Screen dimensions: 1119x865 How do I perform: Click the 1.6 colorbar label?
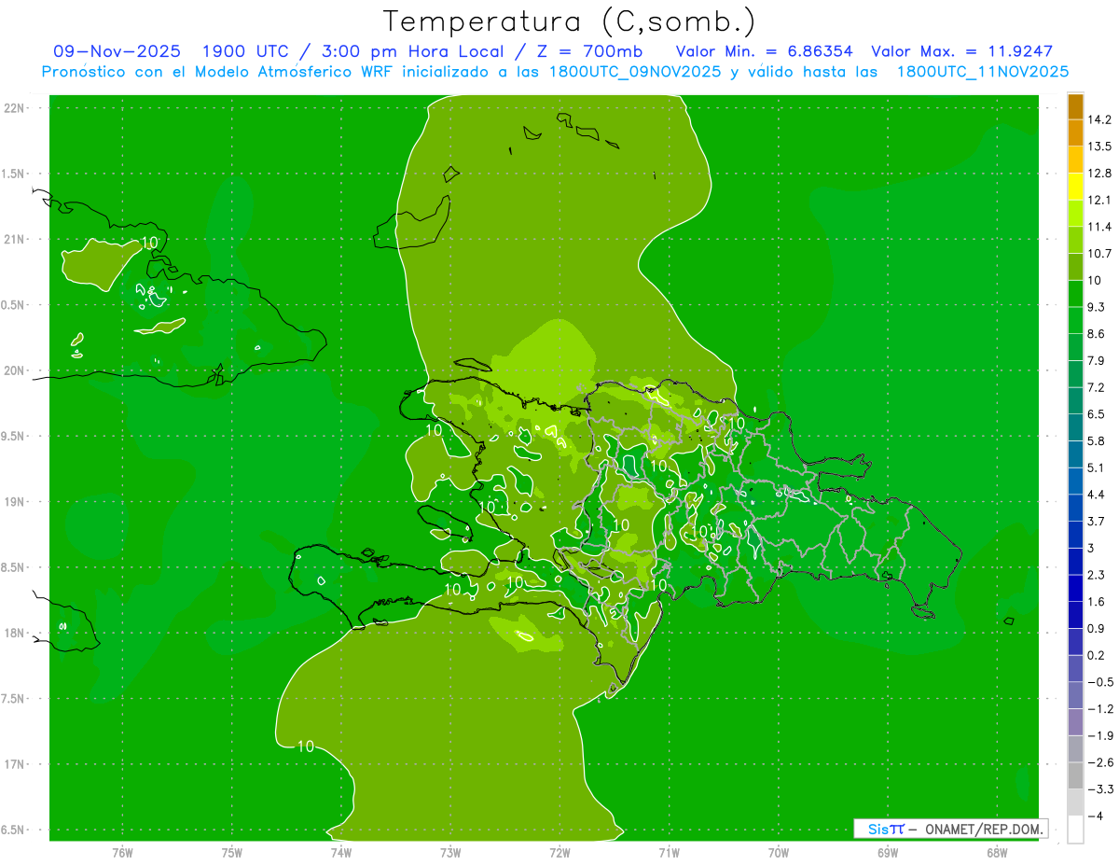[x=1097, y=602]
